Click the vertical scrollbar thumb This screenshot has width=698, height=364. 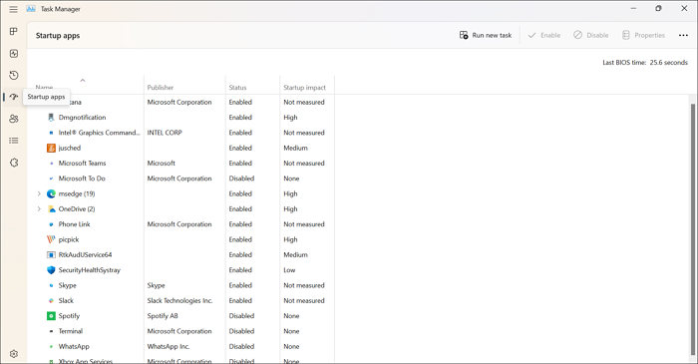[x=693, y=229]
